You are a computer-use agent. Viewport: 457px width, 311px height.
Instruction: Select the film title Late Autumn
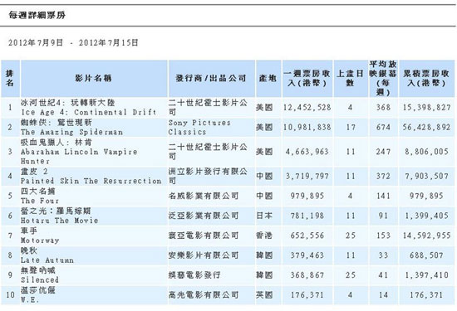coord(47,260)
